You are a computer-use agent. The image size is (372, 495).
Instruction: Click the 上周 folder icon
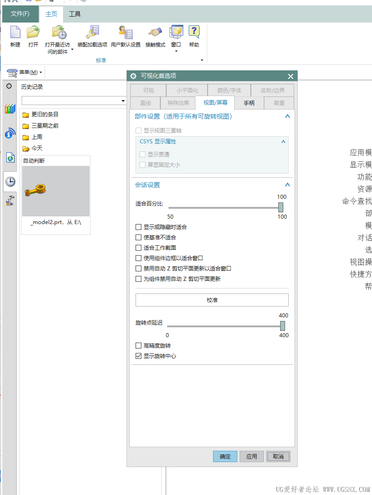click(x=26, y=137)
